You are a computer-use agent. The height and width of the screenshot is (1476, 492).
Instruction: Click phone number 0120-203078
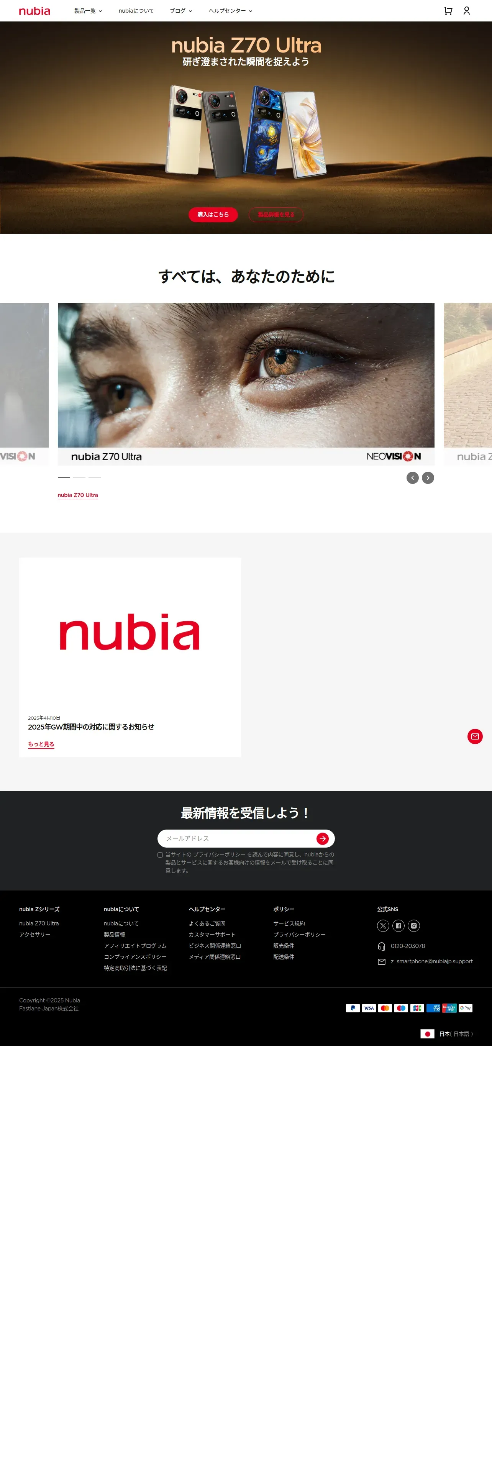(408, 946)
